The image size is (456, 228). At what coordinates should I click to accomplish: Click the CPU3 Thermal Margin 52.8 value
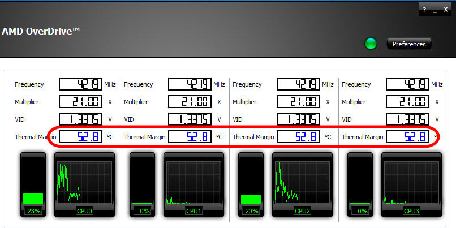tap(407, 137)
